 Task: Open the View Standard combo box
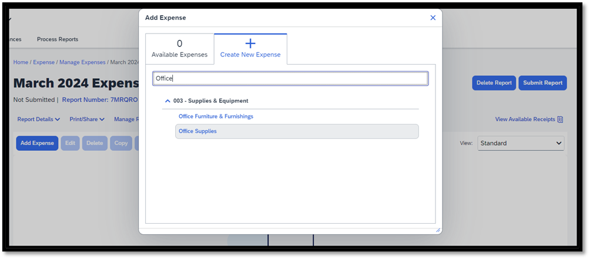(x=520, y=143)
